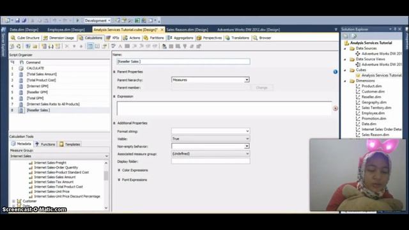Screen dimensions: 409x230
Task: Click the red error indicator beside Expression
Action: (x=336, y=108)
